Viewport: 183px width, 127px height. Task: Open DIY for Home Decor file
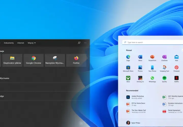coord(136,104)
